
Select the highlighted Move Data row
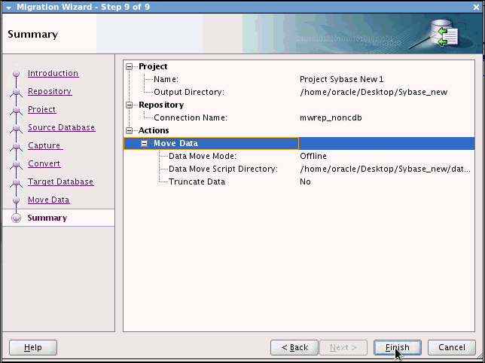tap(299, 144)
